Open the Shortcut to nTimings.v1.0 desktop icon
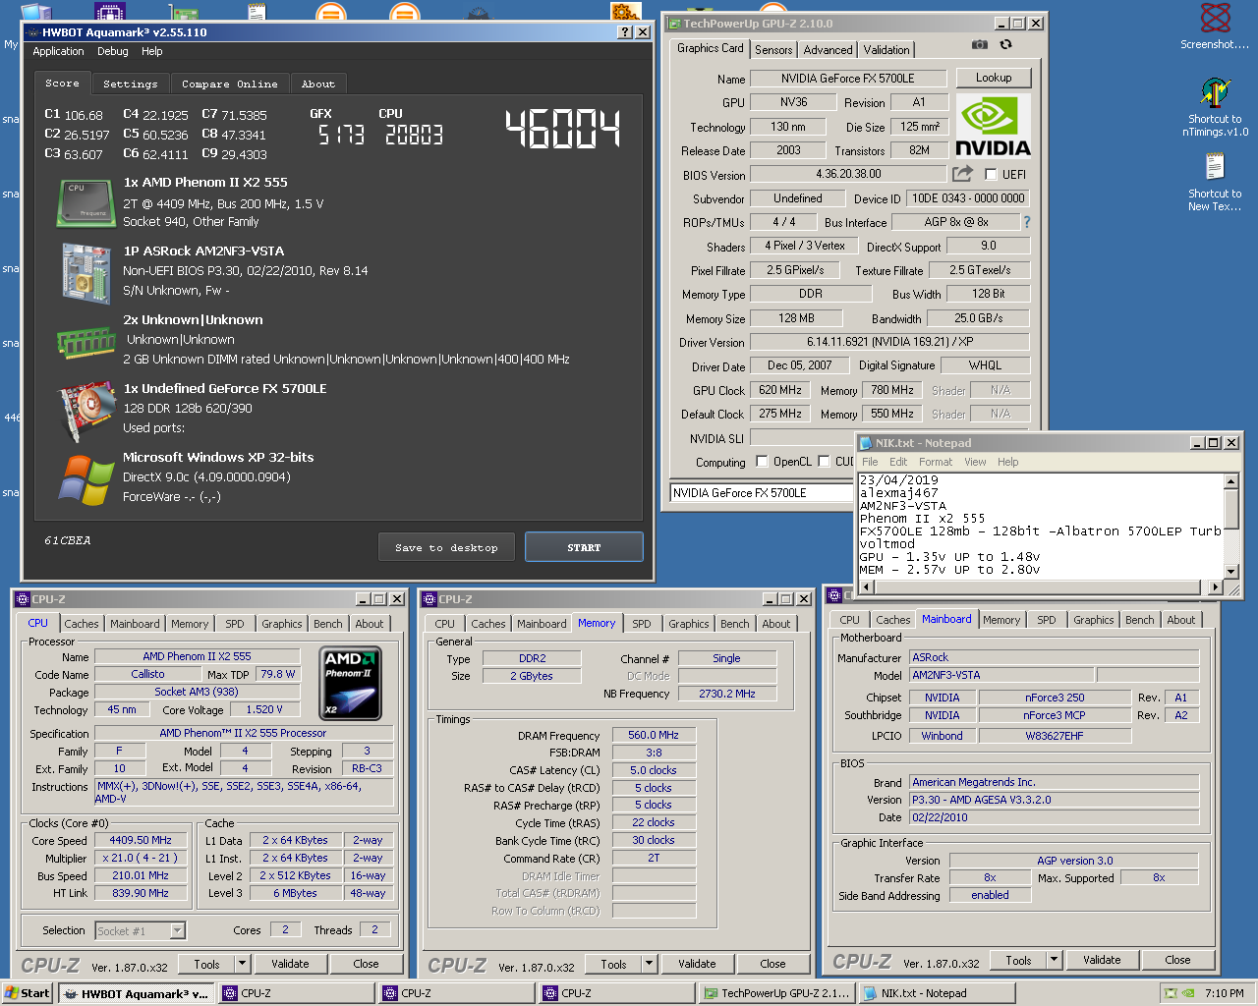 pos(1215,93)
